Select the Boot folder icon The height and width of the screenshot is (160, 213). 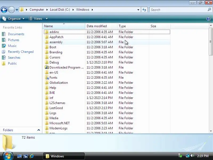(47, 47)
